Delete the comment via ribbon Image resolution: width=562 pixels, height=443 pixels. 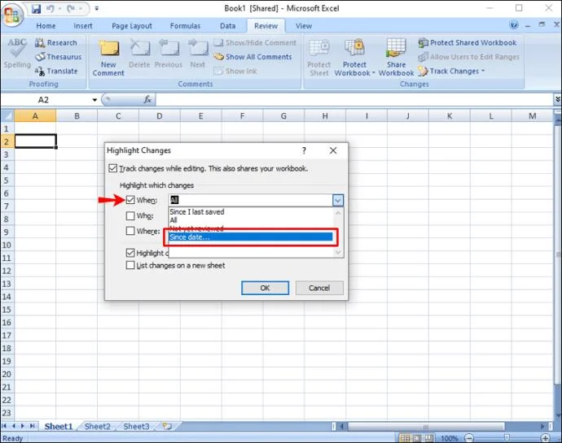(x=139, y=54)
